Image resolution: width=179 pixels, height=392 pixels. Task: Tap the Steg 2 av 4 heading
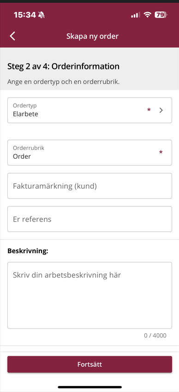pyautogui.click(x=63, y=67)
